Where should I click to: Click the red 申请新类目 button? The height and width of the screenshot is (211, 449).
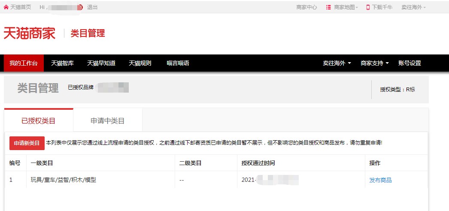pyautogui.click(x=27, y=143)
